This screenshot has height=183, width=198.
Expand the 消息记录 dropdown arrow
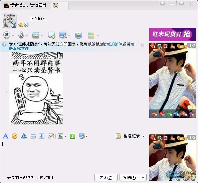coord(143,136)
